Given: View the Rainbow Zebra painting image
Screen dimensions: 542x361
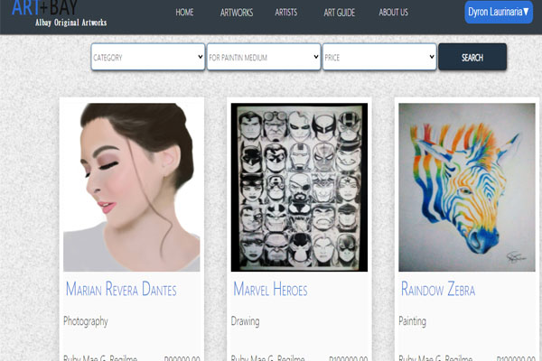Looking at the screenshot, I should pyautogui.click(x=467, y=187).
